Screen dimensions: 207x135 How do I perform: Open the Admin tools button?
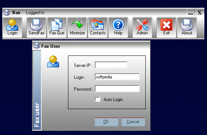tap(142, 27)
